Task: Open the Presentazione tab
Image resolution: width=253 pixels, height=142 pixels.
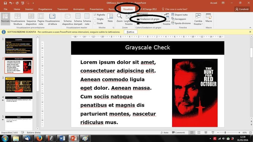Action: [96, 9]
